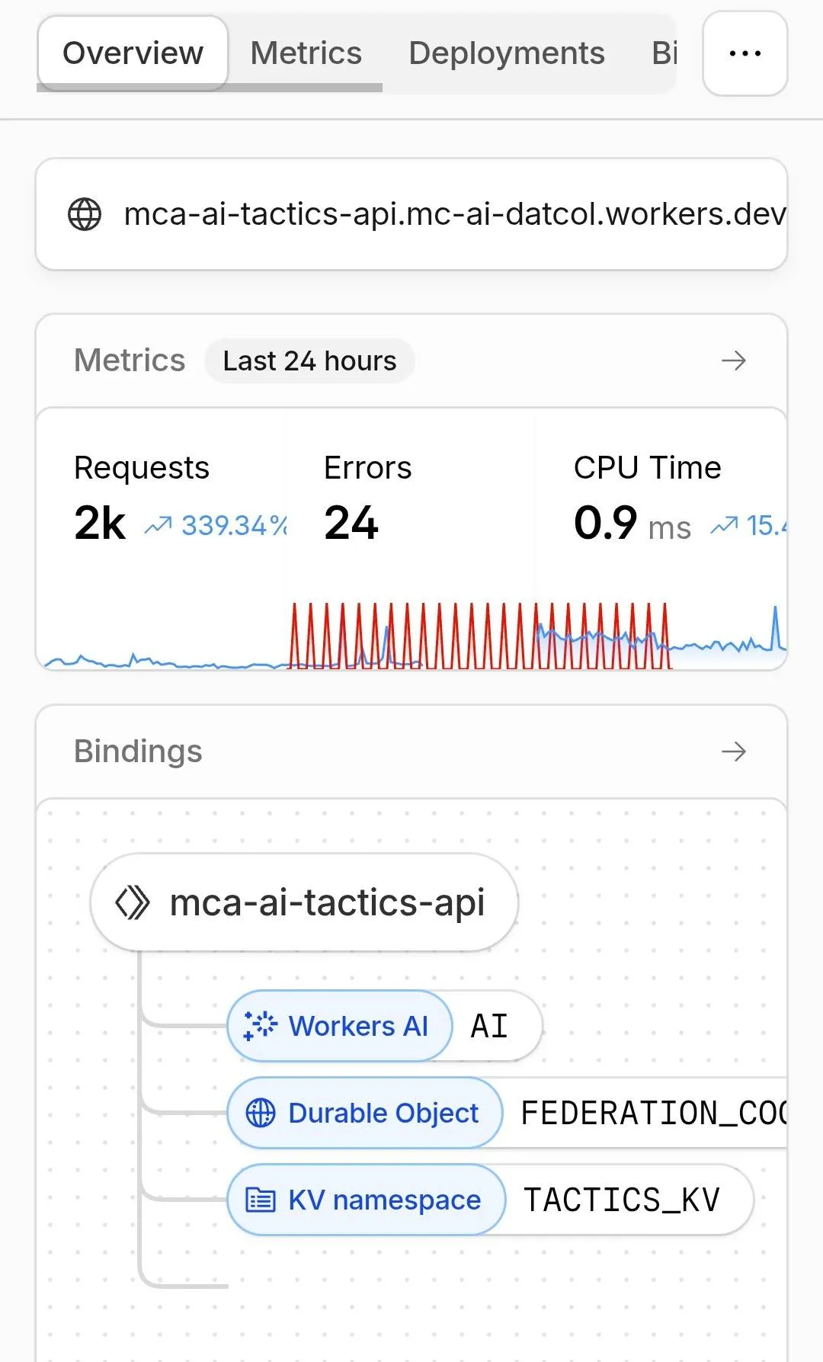The image size is (823, 1362).
Task: Click the Durable Object globe icon
Action: coord(261,1113)
